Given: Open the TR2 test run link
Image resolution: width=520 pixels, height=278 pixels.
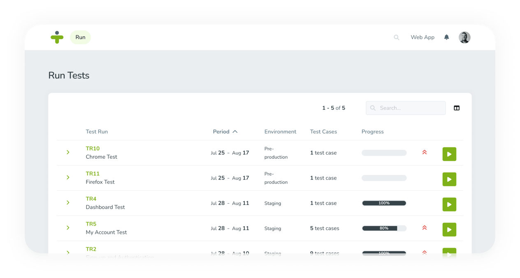Looking at the screenshot, I should [91, 249].
